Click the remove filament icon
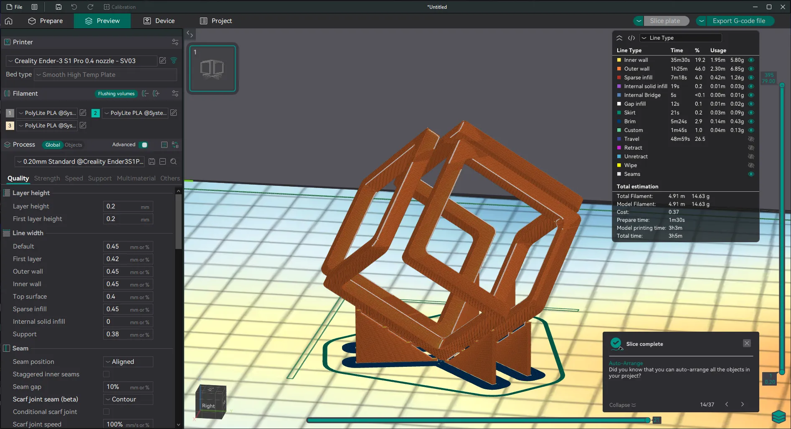791x429 pixels. coord(145,94)
